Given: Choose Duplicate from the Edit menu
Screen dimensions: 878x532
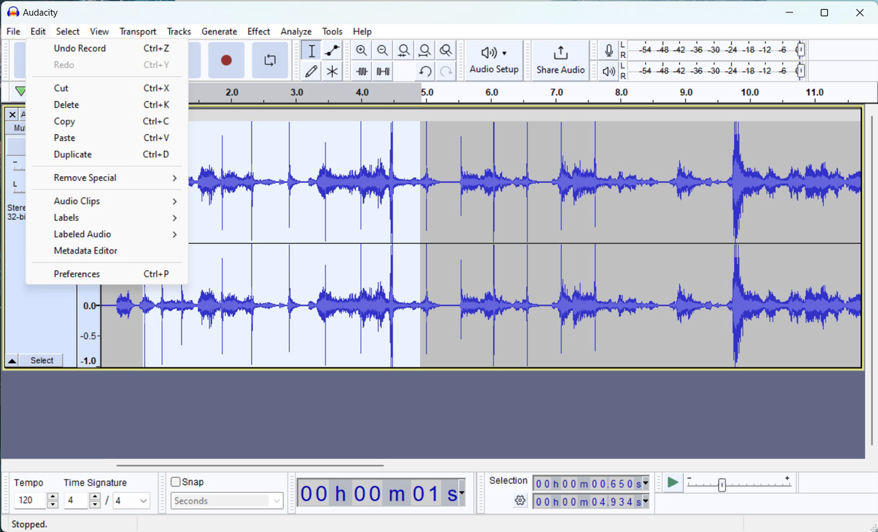Looking at the screenshot, I should coord(72,154).
